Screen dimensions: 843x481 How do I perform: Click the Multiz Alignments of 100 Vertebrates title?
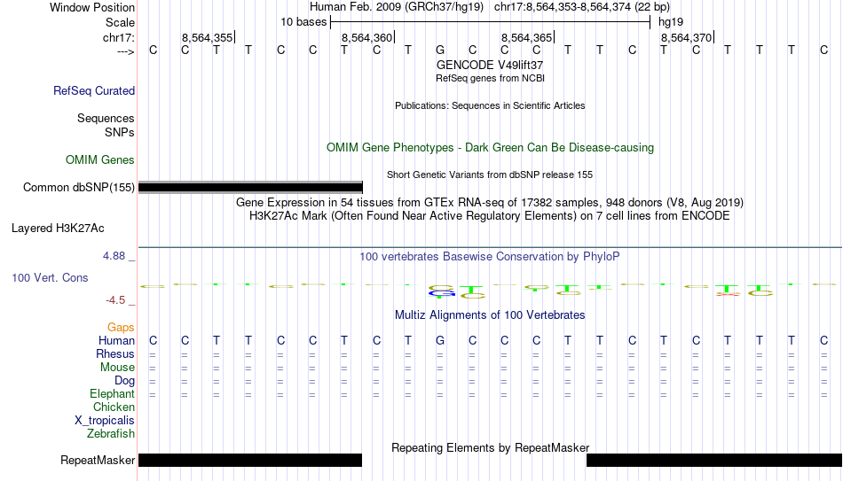pyautogui.click(x=490, y=315)
